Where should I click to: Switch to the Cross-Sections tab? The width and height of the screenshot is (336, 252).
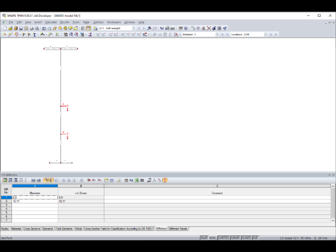(32, 229)
